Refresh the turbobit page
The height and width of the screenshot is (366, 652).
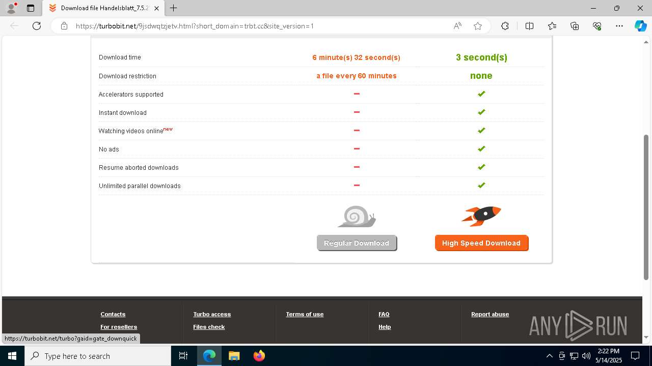click(37, 26)
